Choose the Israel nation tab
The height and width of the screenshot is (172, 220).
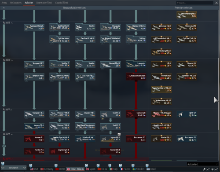(x=151, y=169)
